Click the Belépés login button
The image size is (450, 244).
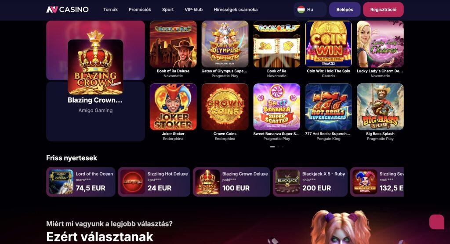click(x=345, y=10)
